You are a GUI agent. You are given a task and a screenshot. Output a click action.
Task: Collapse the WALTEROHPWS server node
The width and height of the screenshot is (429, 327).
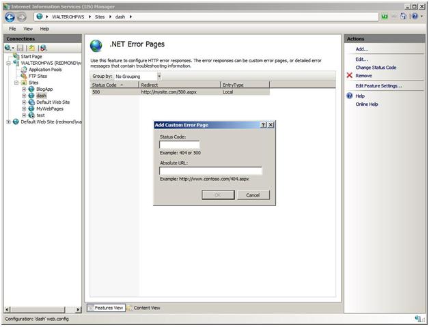pos(8,63)
